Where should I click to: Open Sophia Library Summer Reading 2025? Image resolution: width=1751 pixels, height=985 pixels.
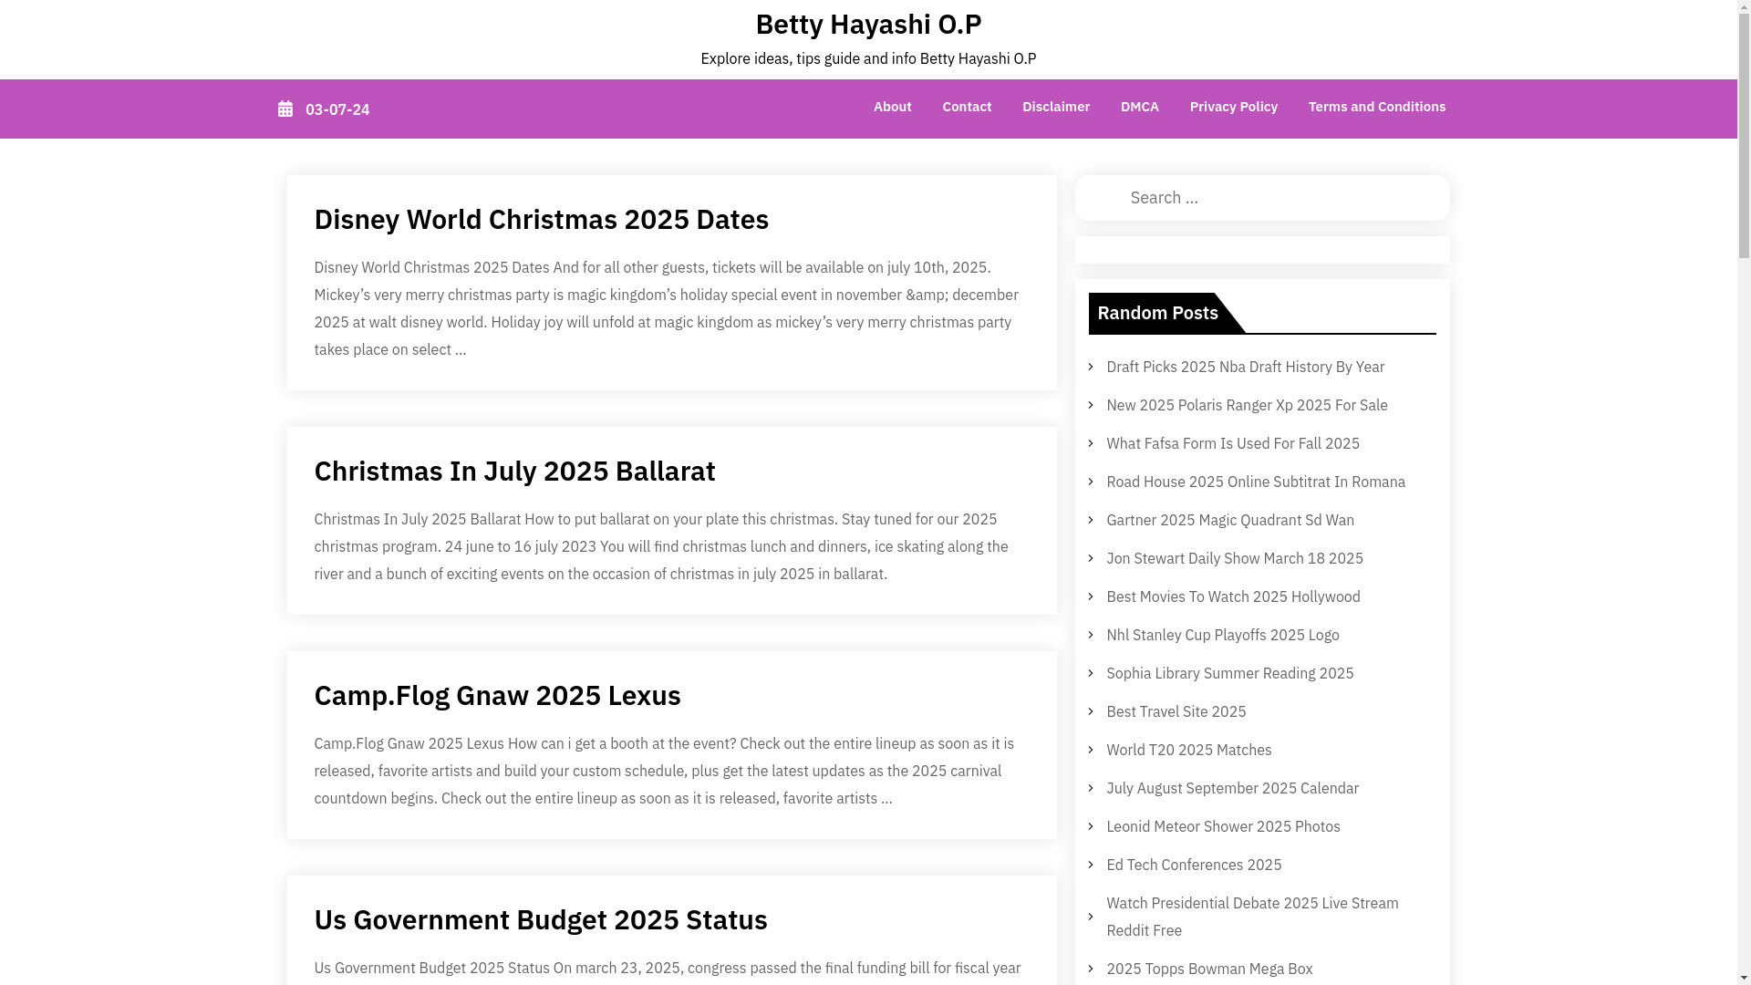[x=1229, y=673]
